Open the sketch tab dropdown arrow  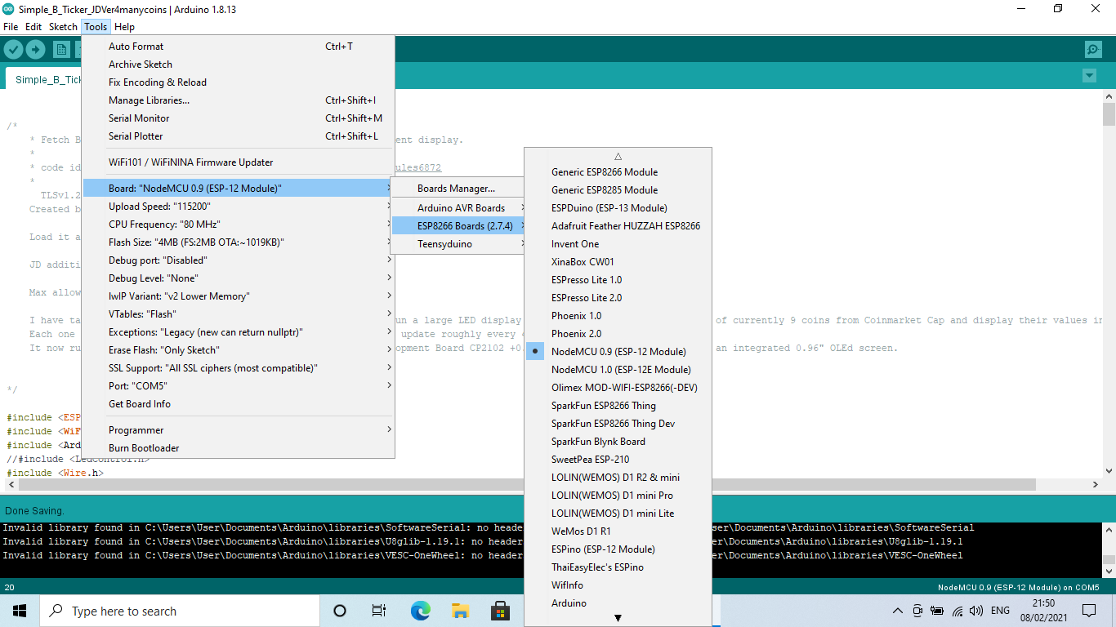[1088, 76]
